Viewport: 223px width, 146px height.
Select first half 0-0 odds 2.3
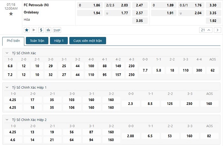click(131, 104)
